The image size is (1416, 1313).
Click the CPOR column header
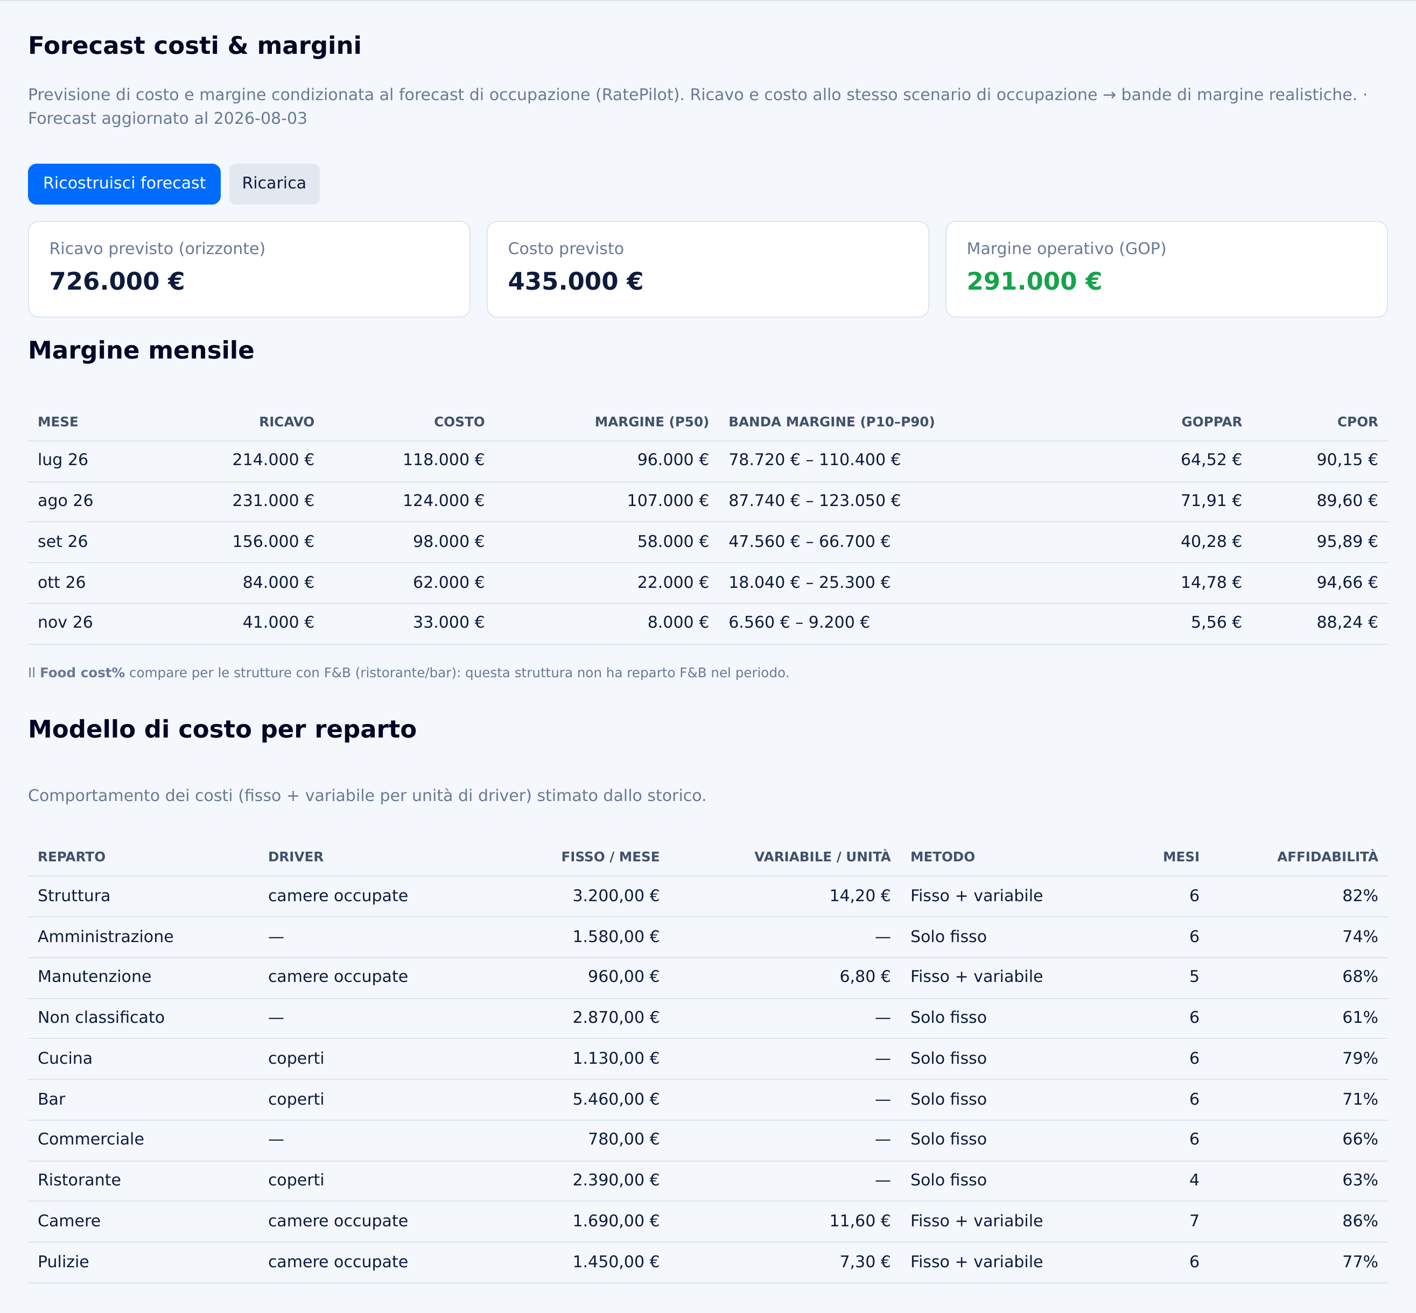1358,422
